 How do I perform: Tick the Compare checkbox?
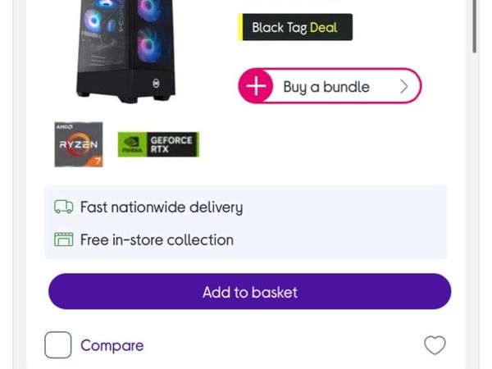pos(58,345)
